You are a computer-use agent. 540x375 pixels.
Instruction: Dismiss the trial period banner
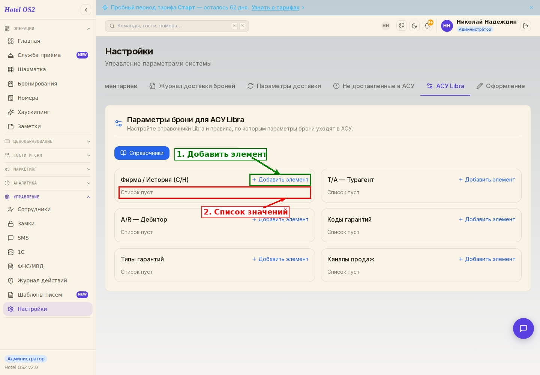point(531,7)
